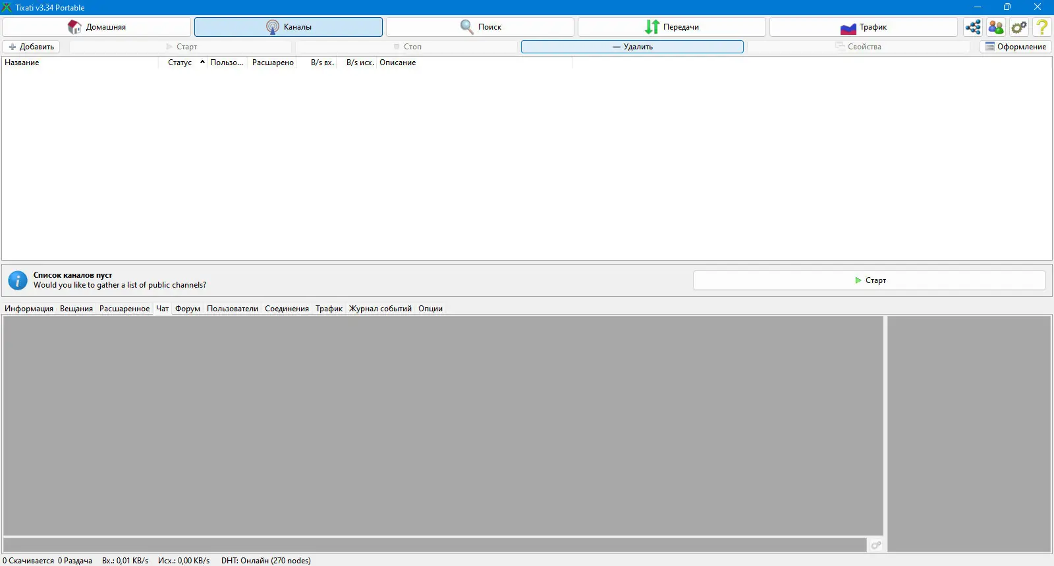This screenshot has width=1054, height=566.
Task: Open help with the question mark icon
Action: point(1042,27)
